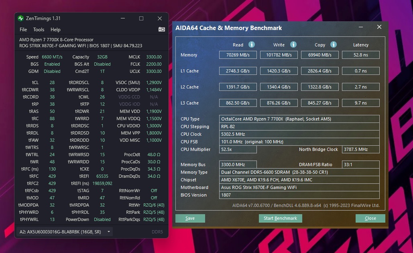This screenshot has width=413, height=253.
Task: Select Memory Write value 101782 MB/s
Action: (x=279, y=55)
